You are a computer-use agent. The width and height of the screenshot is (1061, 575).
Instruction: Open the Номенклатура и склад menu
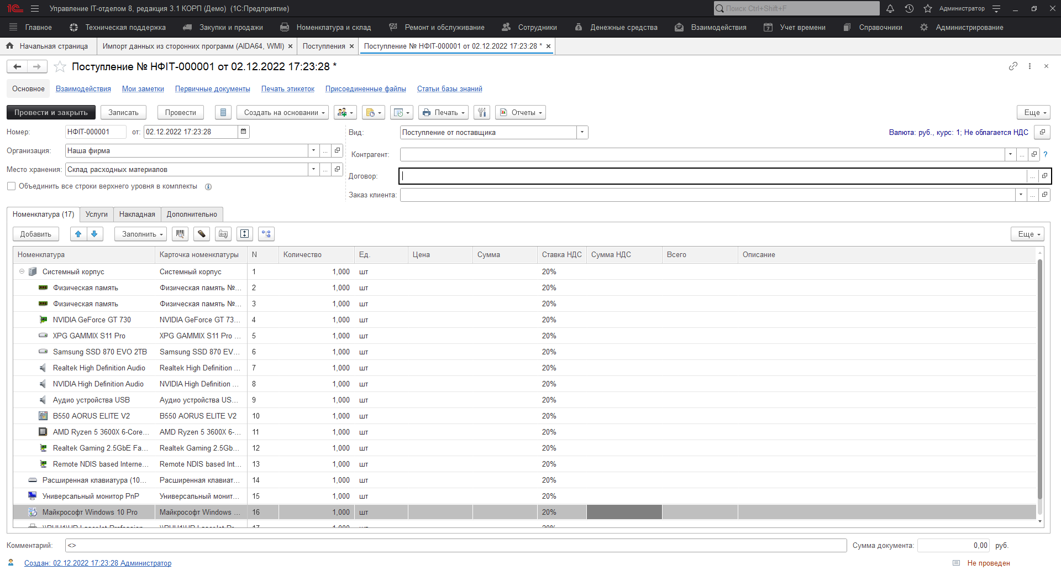tap(333, 28)
